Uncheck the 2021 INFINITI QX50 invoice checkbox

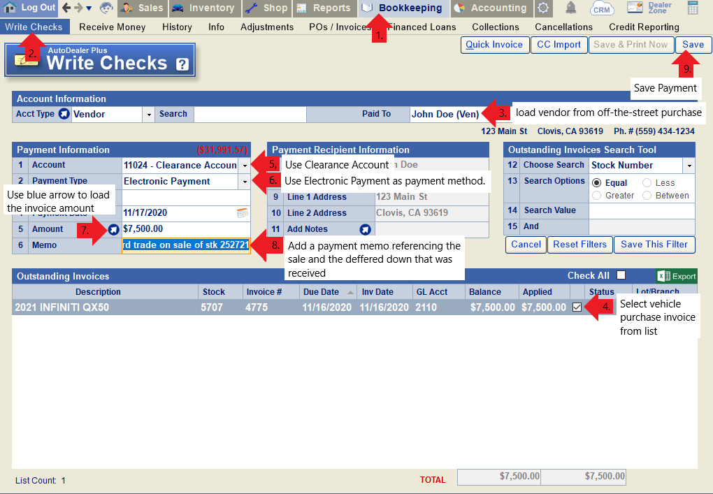pos(577,307)
